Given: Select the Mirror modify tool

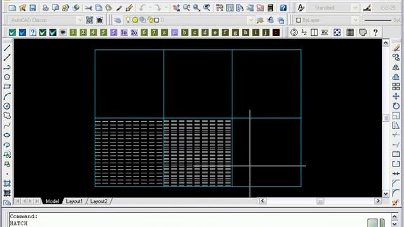Looking at the screenshot, I should (396, 67).
